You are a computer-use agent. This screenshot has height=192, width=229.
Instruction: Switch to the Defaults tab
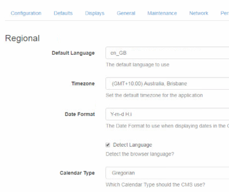[63, 13]
